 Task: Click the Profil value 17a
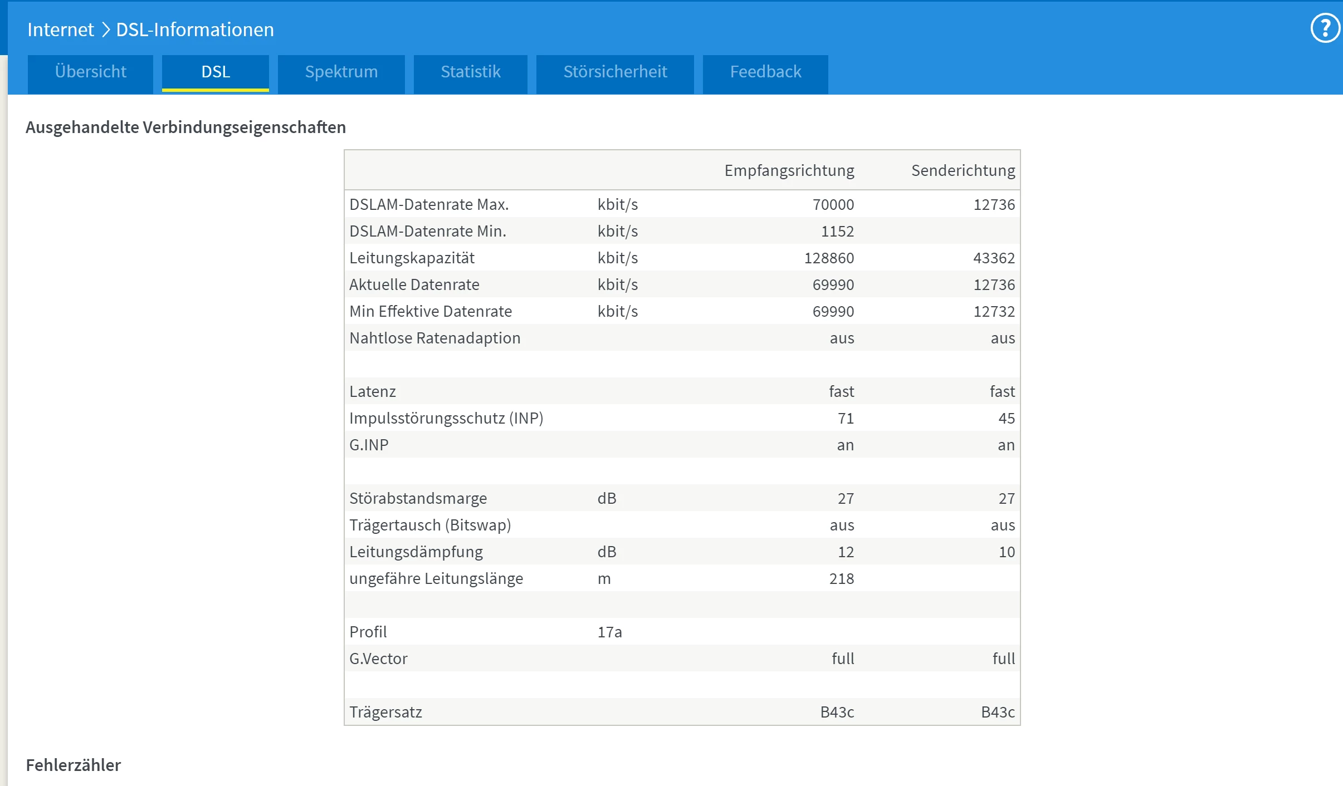pos(609,632)
